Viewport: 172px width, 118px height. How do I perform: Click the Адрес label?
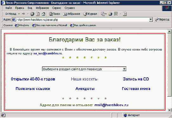click(7, 20)
